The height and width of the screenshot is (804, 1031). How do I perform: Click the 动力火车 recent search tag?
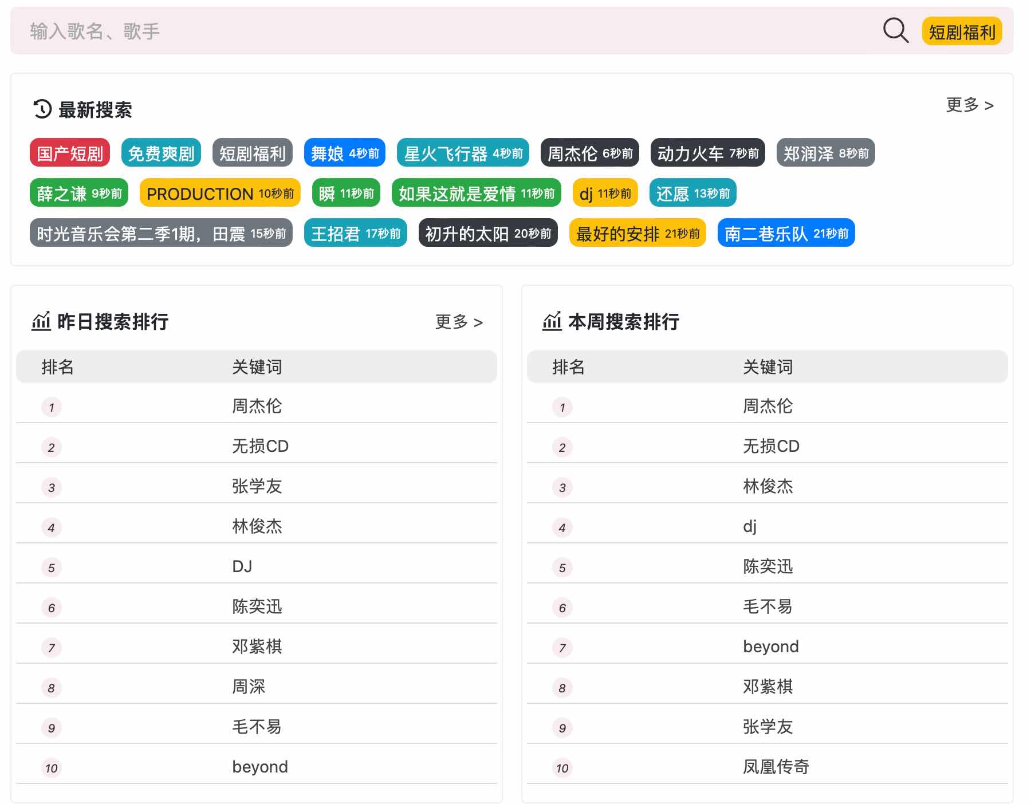coord(708,153)
